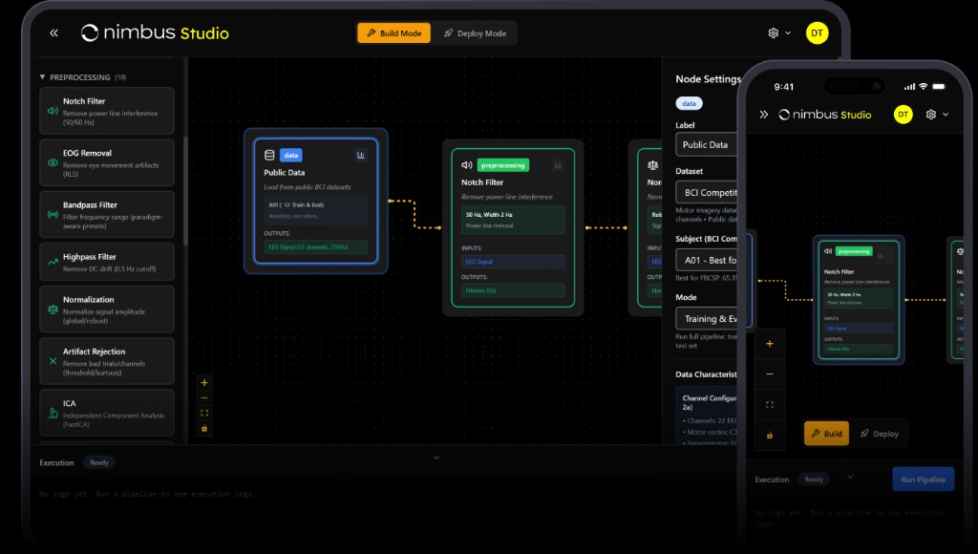Image resolution: width=978 pixels, height=554 pixels.
Task: Click EEG Signal output on Public Data node
Action: click(x=315, y=247)
